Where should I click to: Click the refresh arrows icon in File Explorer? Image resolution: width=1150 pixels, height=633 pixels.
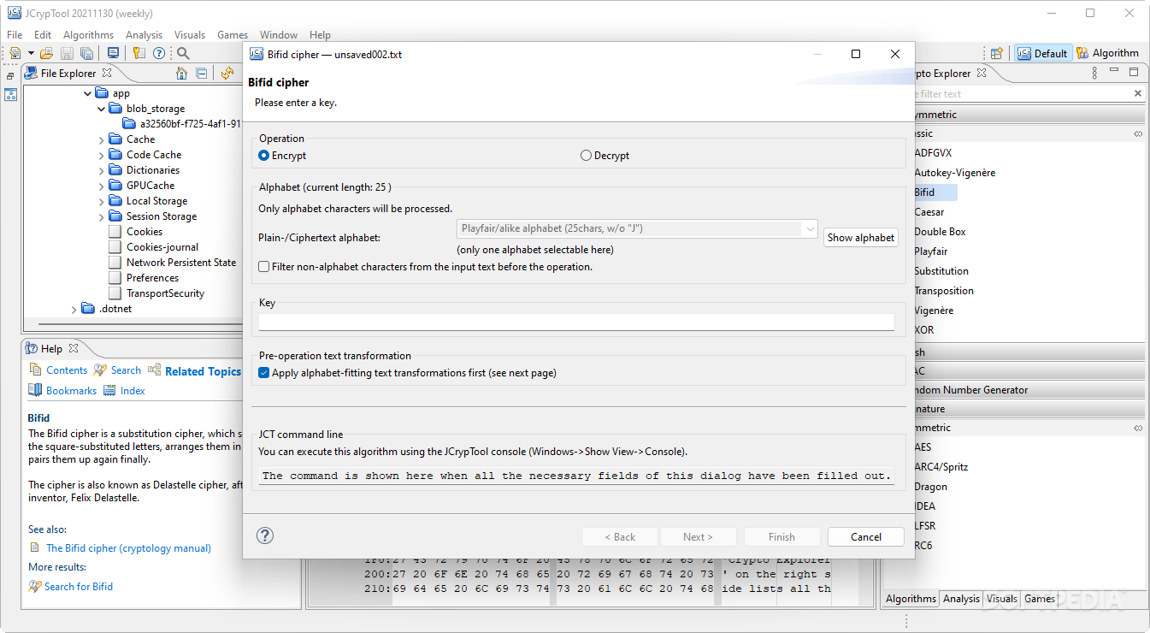point(227,74)
